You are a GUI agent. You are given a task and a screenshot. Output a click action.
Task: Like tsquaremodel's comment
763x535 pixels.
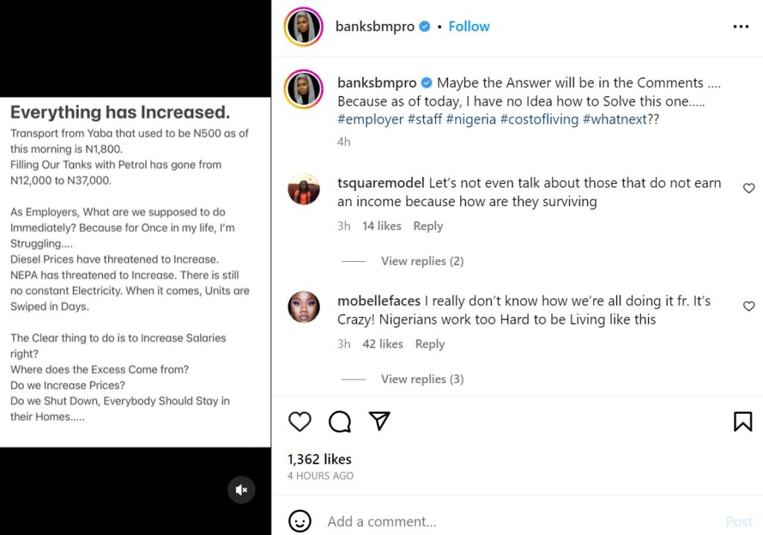point(749,188)
